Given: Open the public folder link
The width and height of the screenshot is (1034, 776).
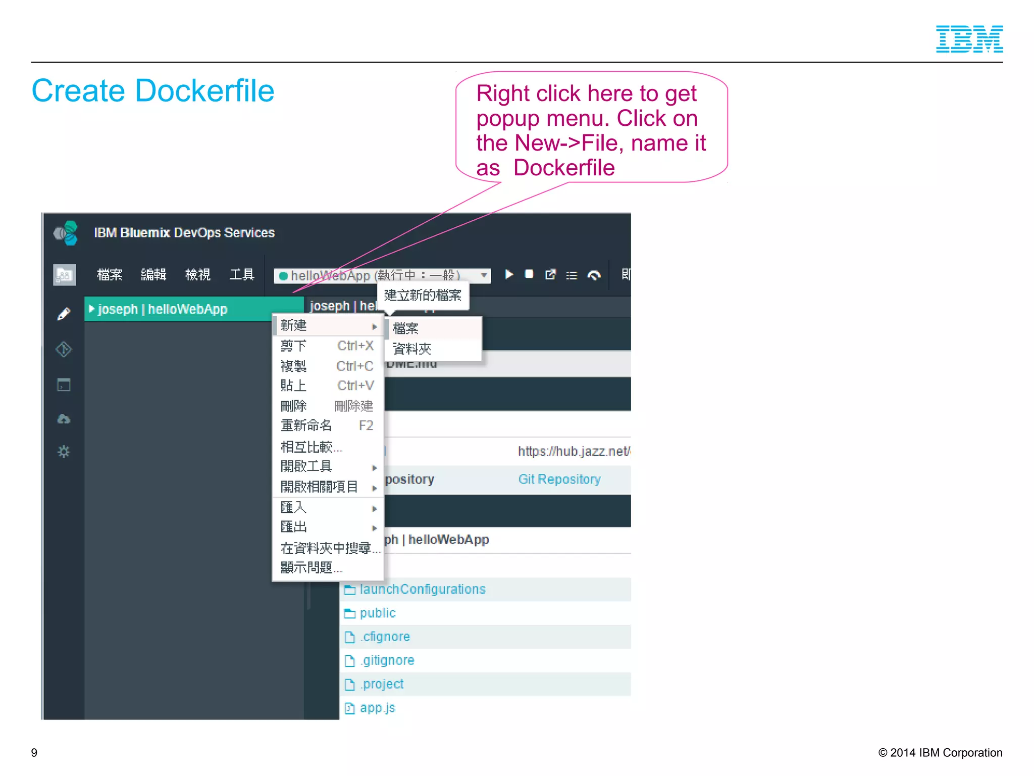Looking at the screenshot, I should (x=378, y=613).
